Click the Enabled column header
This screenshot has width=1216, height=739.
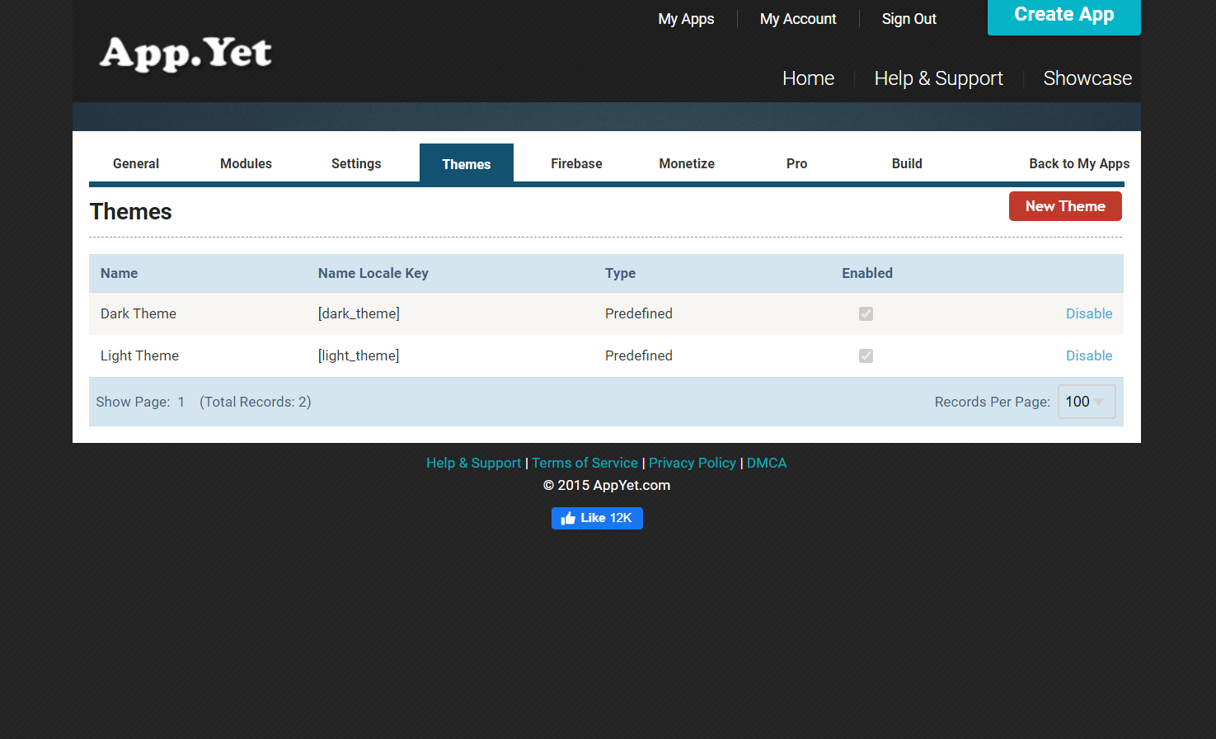point(867,273)
